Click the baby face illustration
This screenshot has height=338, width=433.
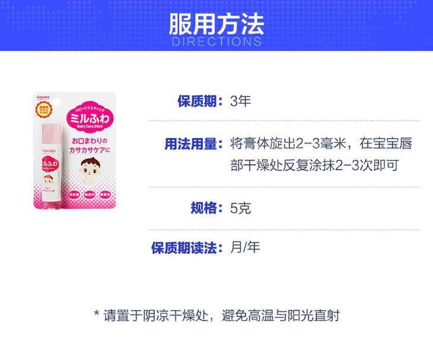[x=90, y=171]
